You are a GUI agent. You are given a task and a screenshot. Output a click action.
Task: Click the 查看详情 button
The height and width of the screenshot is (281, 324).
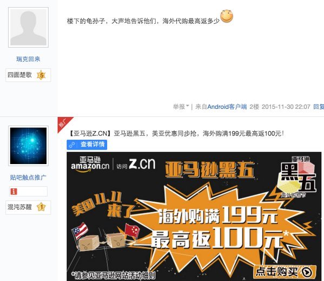[x=87, y=145]
